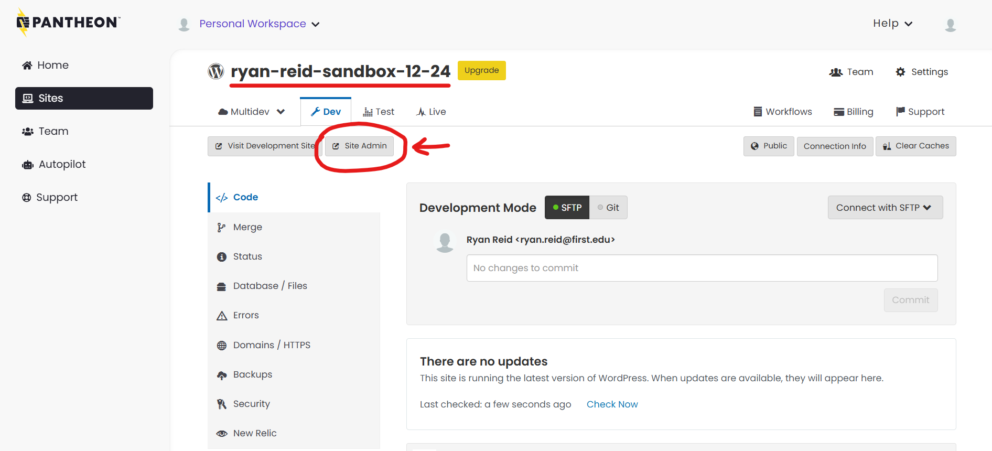
Task: Click the Ryan Reid email text
Action: click(x=565, y=240)
